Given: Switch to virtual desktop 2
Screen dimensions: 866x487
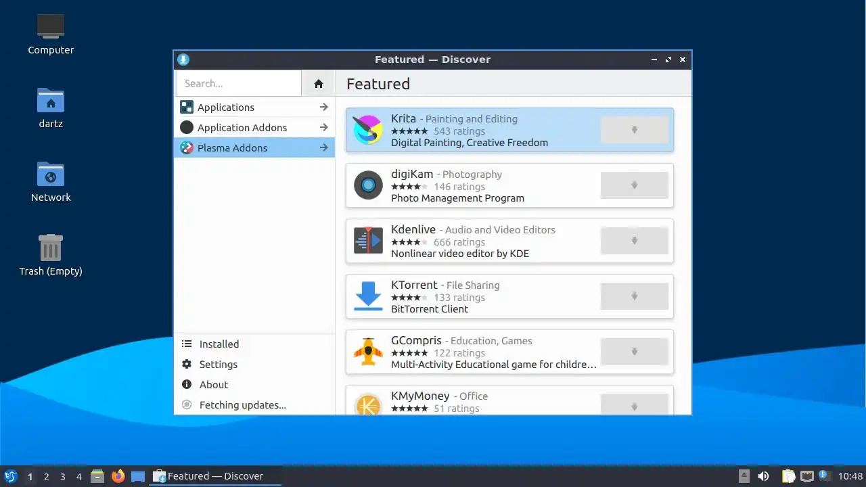Looking at the screenshot, I should [x=46, y=476].
